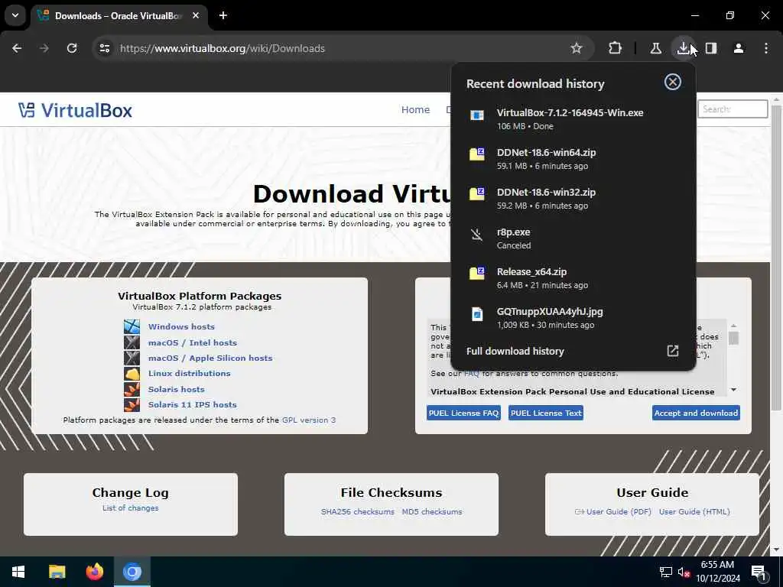
Task: Click the Chrome taskbar icon
Action: click(132, 572)
